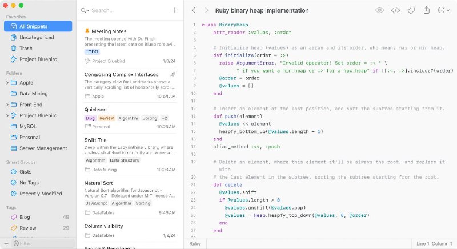Viewport: 457px width, 249px height.
Task: Click the TODO tag on Meeting Notes
Action: pyautogui.click(x=91, y=51)
